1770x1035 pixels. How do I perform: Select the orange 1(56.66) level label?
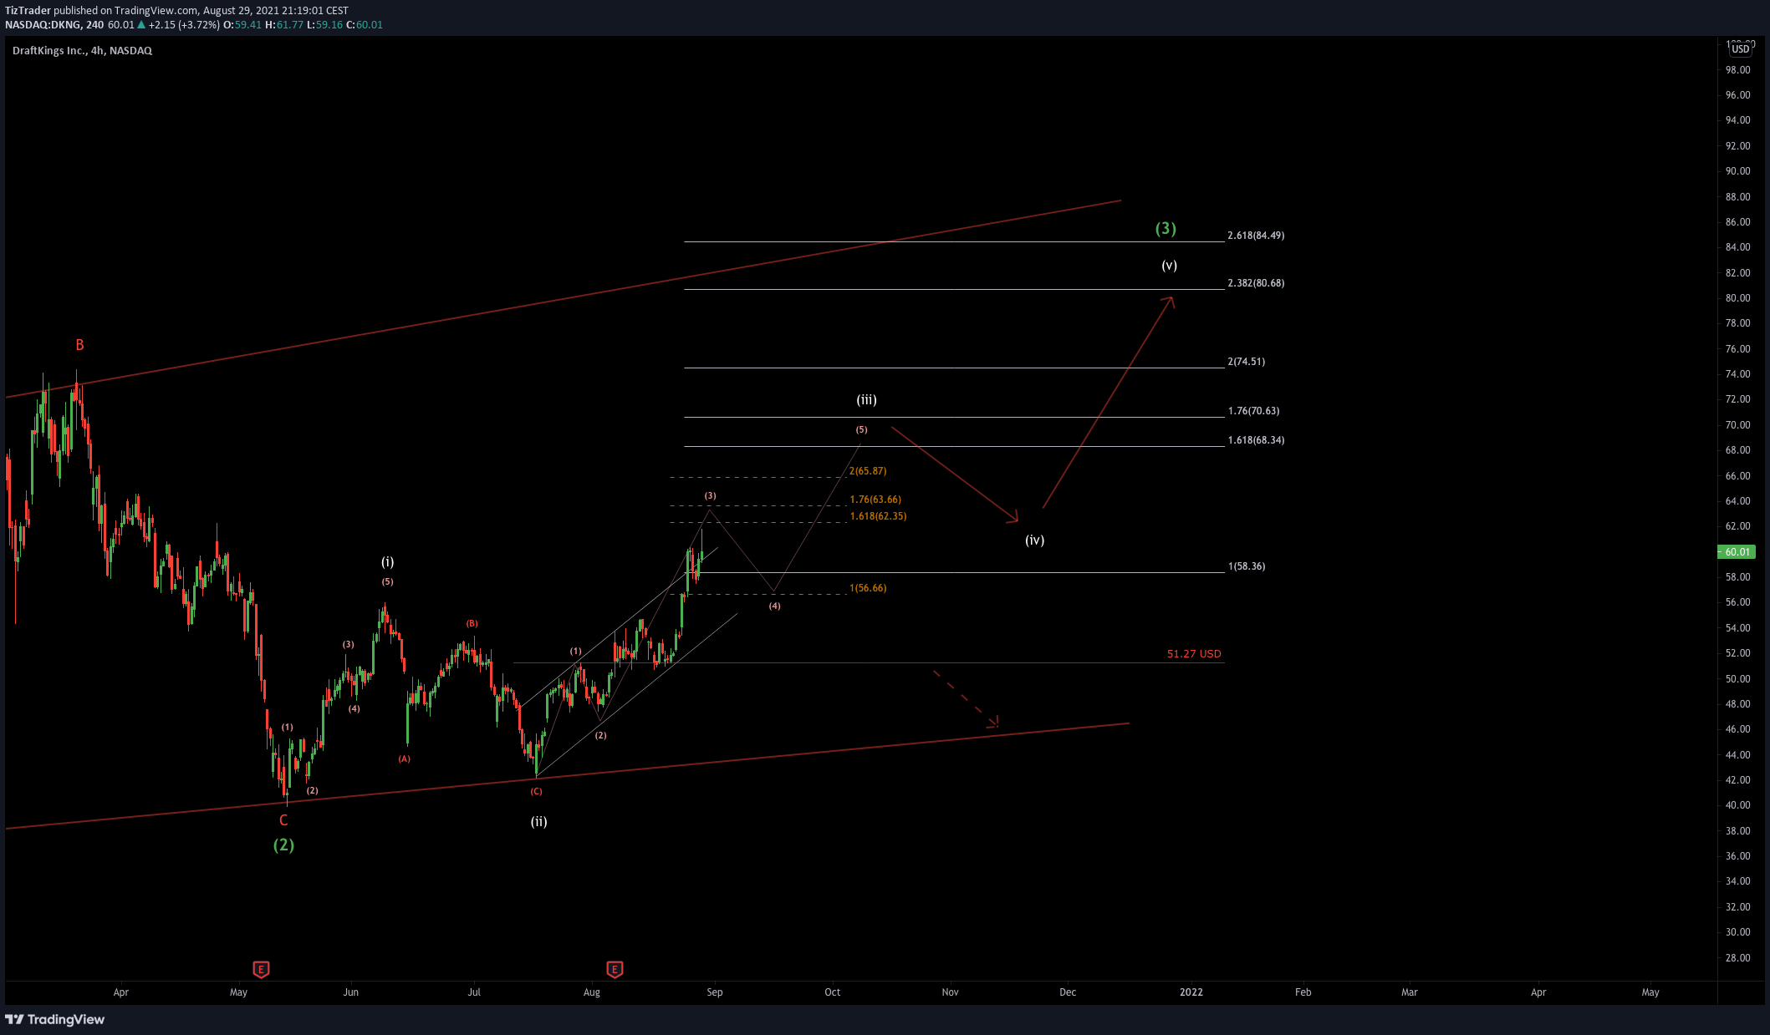(x=868, y=588)
